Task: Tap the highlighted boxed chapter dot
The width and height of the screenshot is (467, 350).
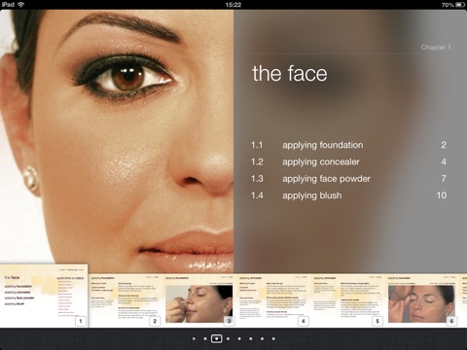Action: pyautogui.click(x=216, y=338)
